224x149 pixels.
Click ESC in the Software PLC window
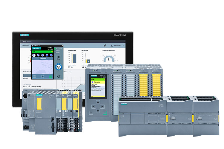point(35,76)
